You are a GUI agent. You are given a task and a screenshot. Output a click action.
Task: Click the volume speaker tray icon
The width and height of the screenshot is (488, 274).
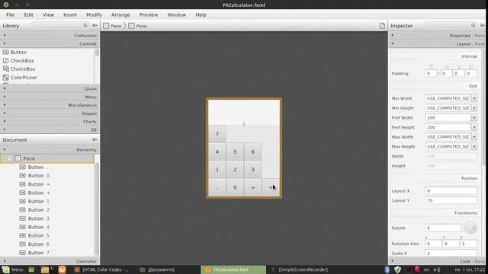(437, 269)
